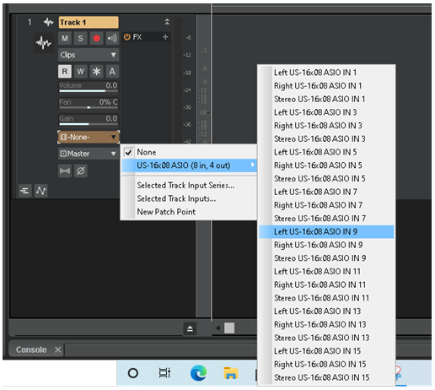This screenshot has width=435, height=390.
Task: Toggle the phase invert button
Action: coord(81,171)
